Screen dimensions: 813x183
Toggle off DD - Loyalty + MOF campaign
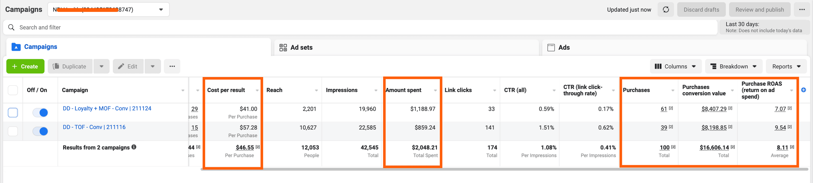(40, 112)
